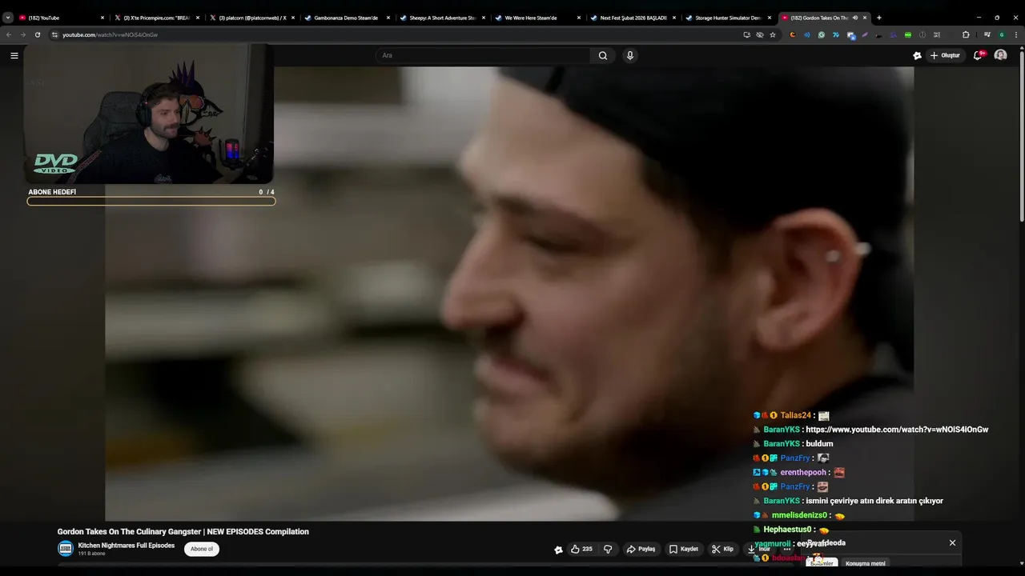Viewport: 1025px width, 576px height.
Task: Click the green HDR extension icon
Action: pos(907,34)
